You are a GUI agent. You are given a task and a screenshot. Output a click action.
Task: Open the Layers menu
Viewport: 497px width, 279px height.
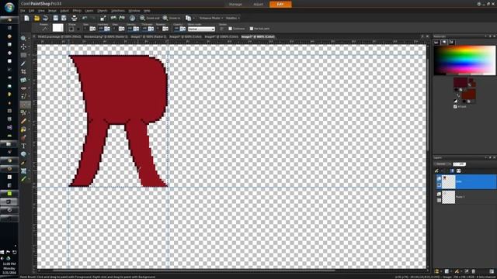(x=89, y=11)
